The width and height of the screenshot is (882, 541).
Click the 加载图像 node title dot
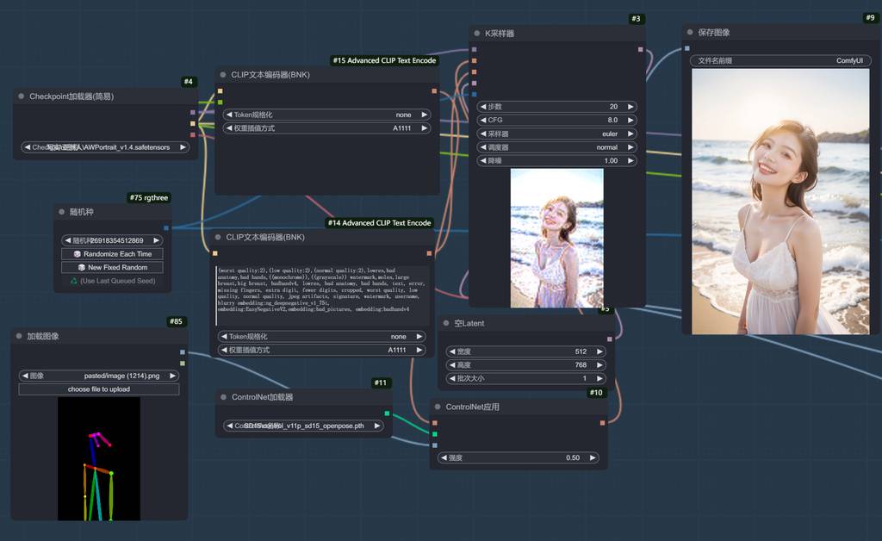(x=18, y=336)
